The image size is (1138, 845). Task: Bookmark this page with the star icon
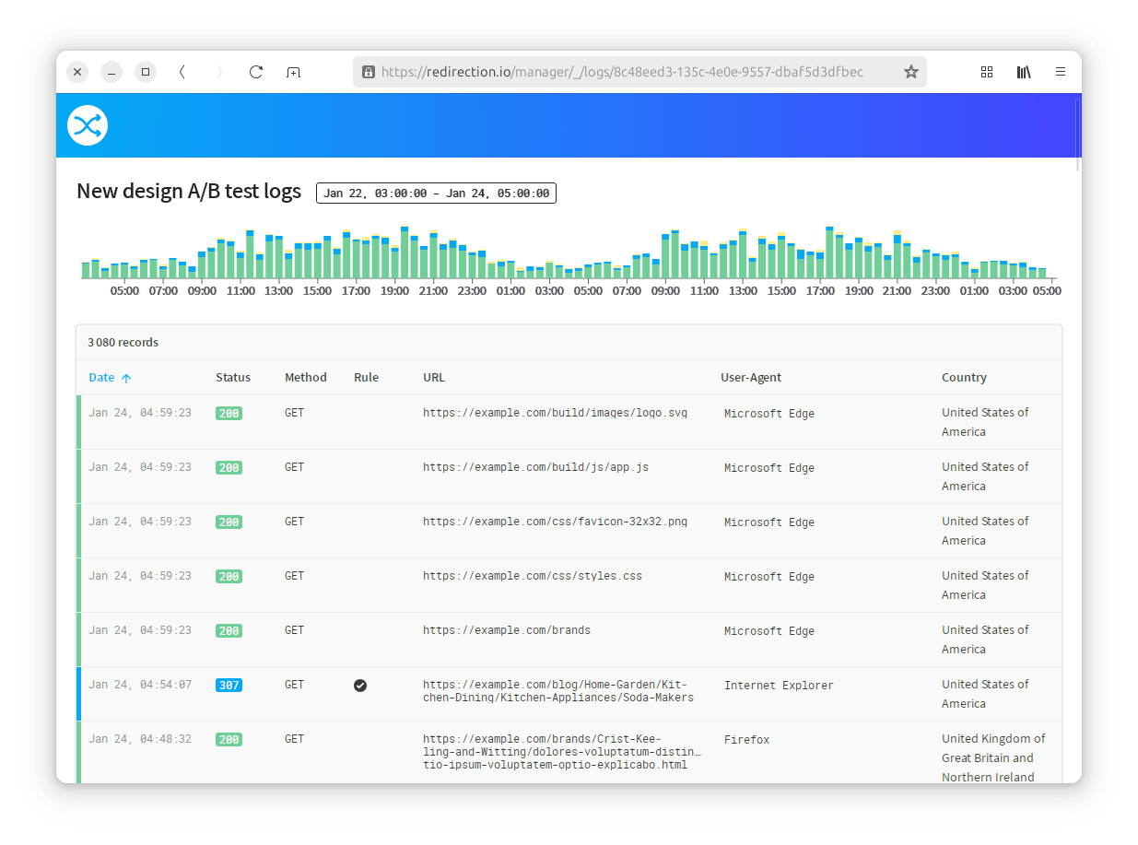[910, 72]
